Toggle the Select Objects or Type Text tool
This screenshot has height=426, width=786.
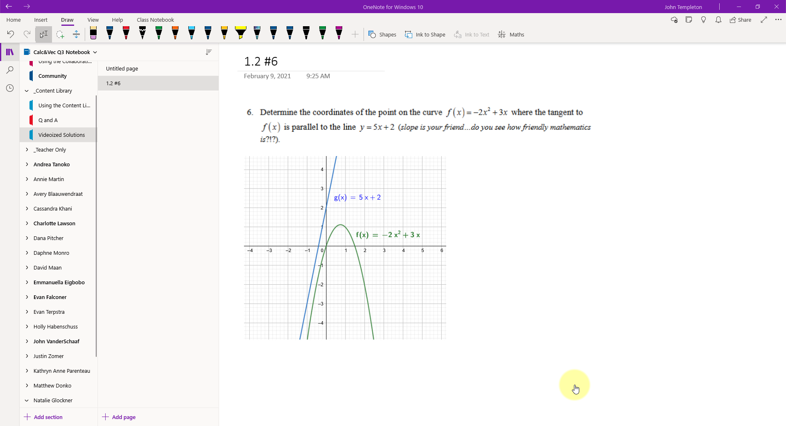pyautogui.click(x=43, y=35)
